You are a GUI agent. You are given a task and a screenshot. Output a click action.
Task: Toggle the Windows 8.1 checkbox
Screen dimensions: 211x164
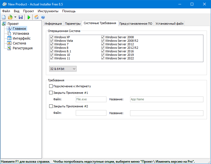(52, 51)
